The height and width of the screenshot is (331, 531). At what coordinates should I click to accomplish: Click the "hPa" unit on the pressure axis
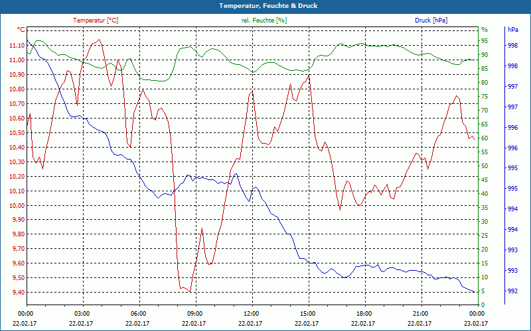click(x=512, y=30)
